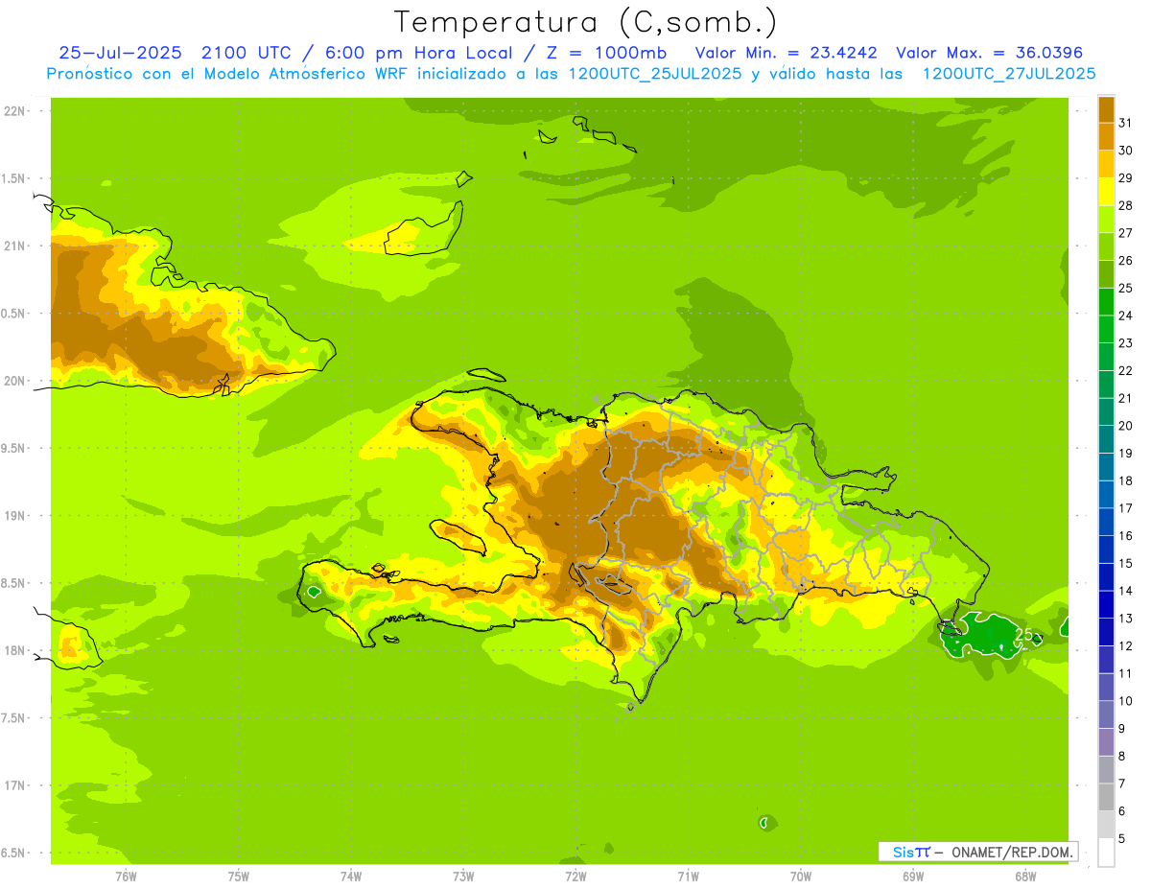This screenshot has width=1151, height=889.
Task: Click the latitude axis label "21N"
Action: 15,246
